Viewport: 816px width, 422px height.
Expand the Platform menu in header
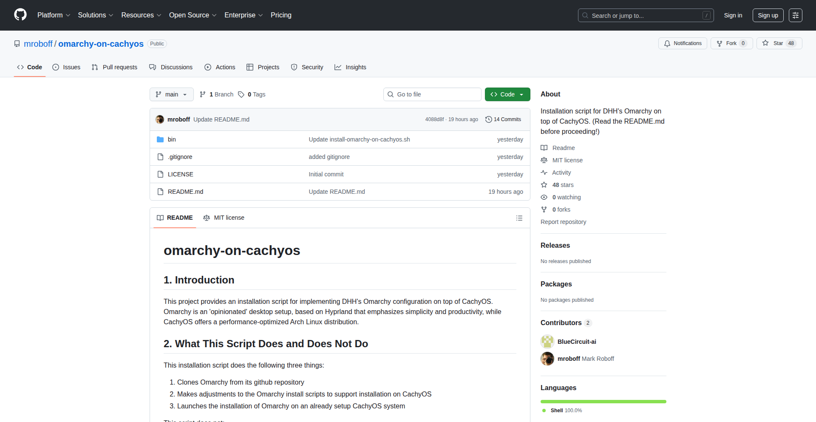(54, 15)
